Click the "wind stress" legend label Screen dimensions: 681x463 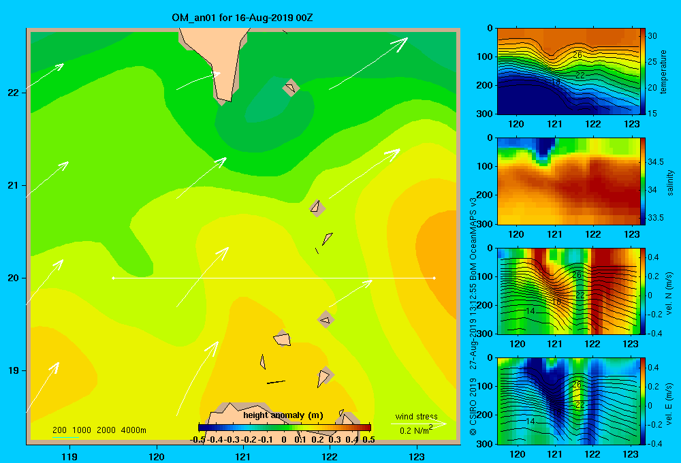click(417, 416)
